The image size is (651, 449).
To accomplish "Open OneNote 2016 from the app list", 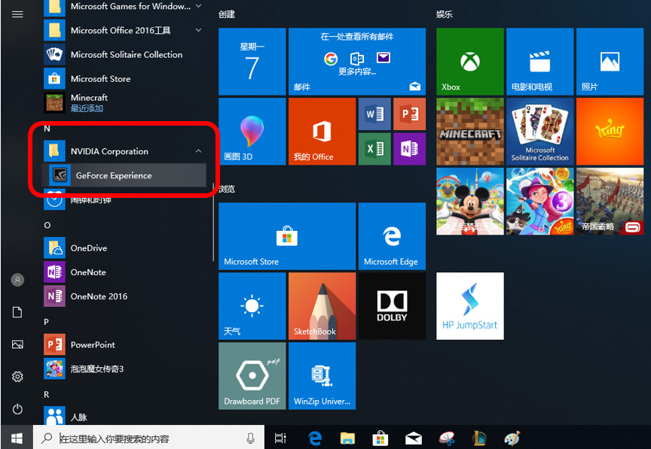I will [98, 296].
